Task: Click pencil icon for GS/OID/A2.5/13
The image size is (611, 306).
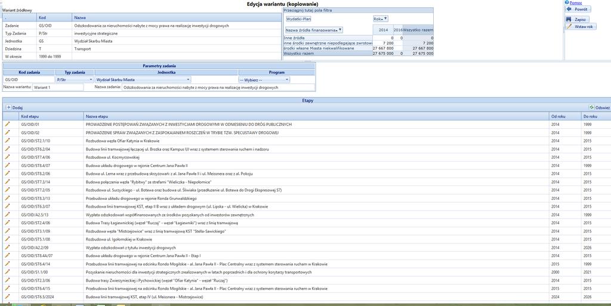Action: [x=7, y=214]
